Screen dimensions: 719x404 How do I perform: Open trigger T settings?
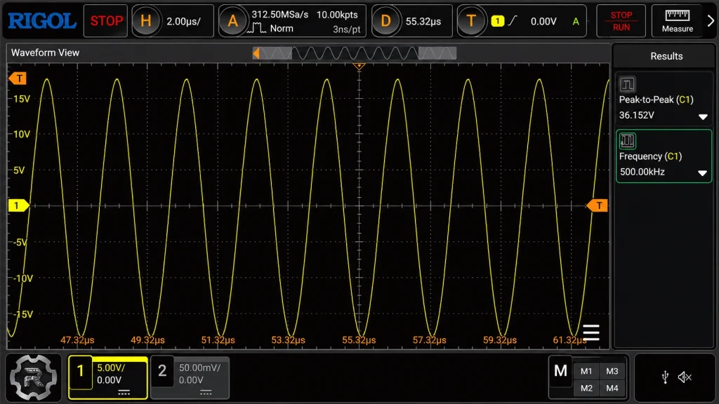471,21
